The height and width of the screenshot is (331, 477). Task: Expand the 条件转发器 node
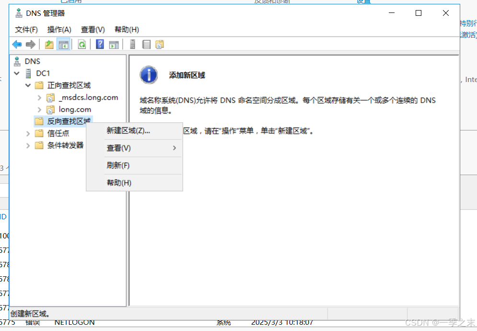tap(28, 145)
